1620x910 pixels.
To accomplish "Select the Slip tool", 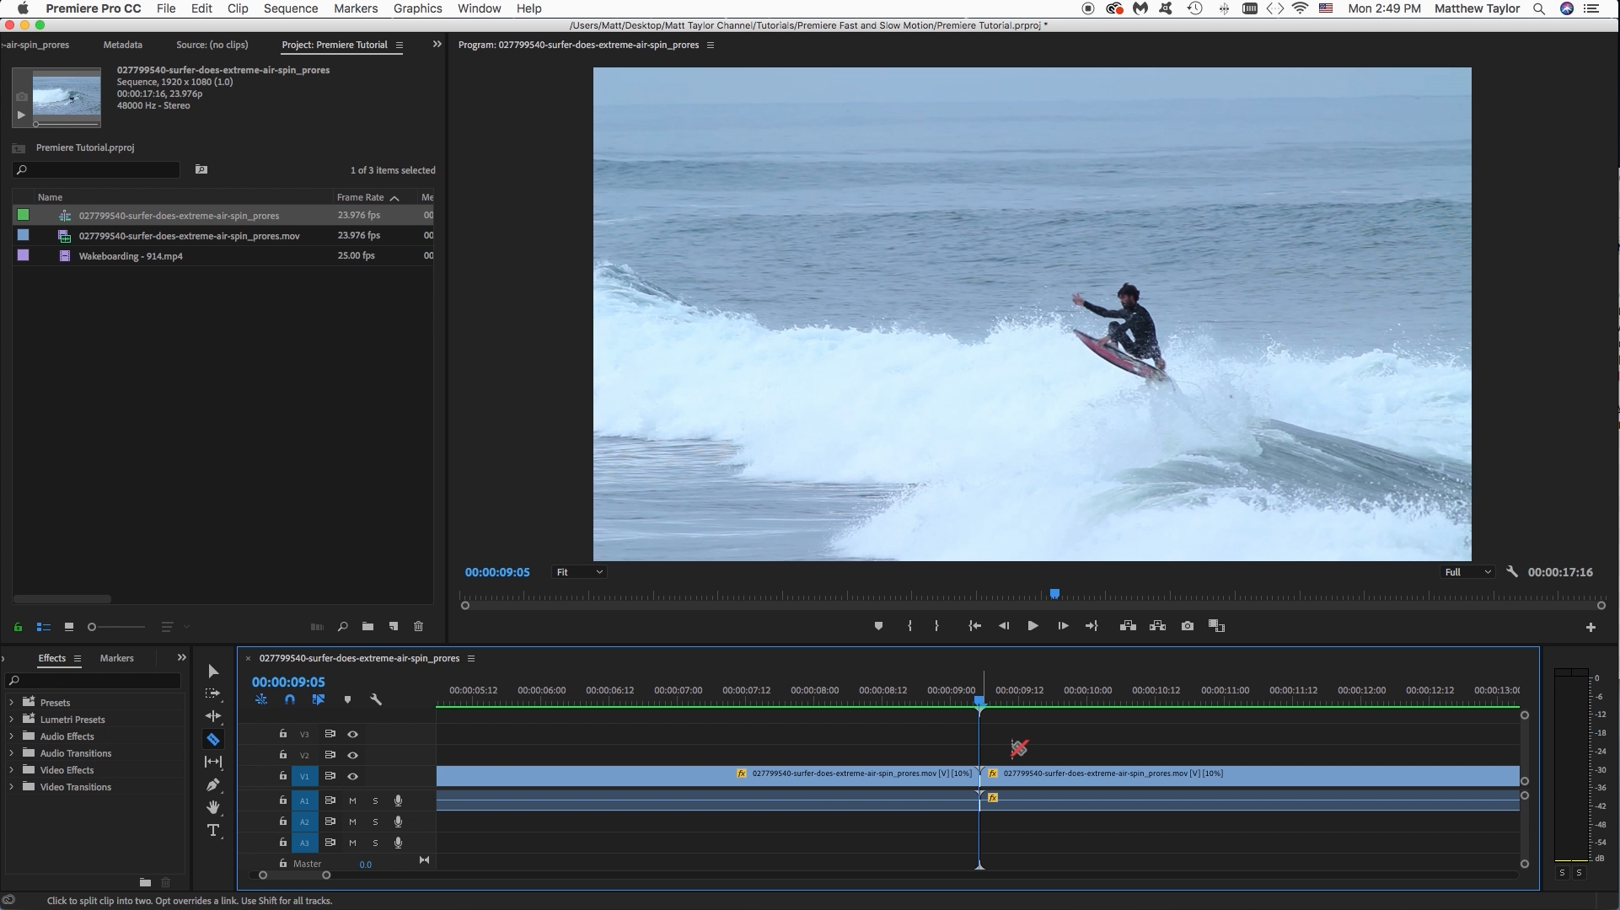I will (x=213, y=762).
